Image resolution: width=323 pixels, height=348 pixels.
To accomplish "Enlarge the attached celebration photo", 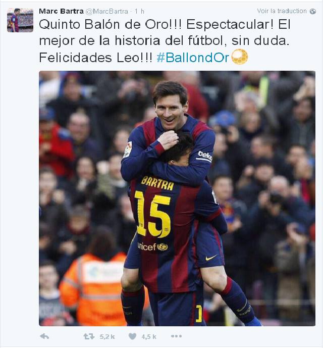I will (177, 198).
